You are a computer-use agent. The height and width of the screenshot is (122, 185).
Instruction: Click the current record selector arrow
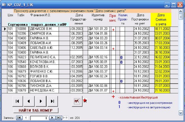tap(4, 29)
